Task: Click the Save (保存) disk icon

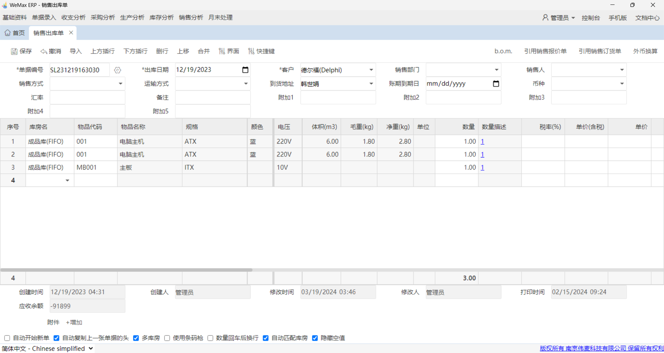Action: point(14,51)
